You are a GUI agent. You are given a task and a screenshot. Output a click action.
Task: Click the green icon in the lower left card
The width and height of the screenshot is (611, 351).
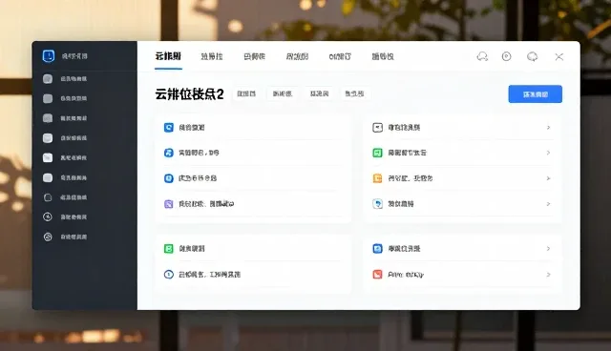(168, 249)
